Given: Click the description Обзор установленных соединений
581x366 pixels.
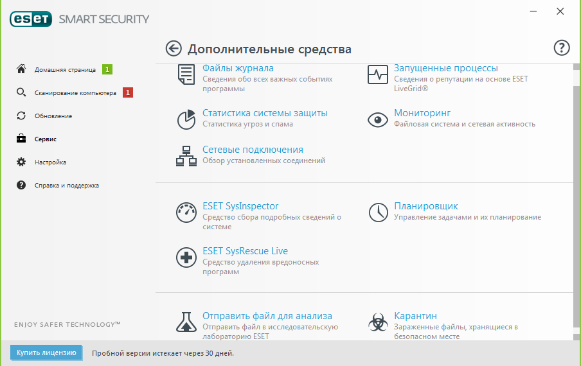Looking at the screenshot, I should 264,161.
